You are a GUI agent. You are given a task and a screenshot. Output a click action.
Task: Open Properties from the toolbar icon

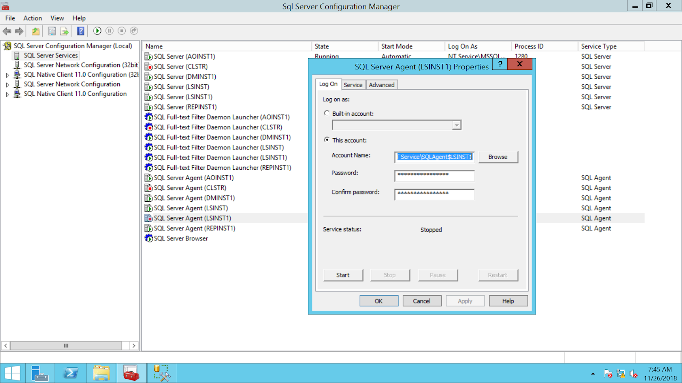(x=52, y=31)
